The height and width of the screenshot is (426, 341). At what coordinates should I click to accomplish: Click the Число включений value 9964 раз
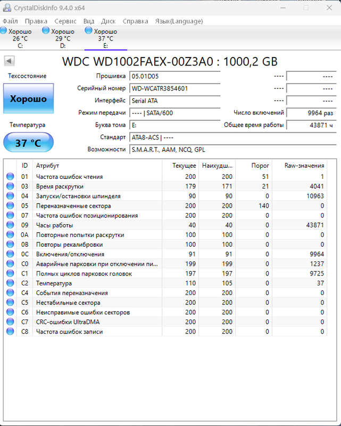click(x=311, y=113)
